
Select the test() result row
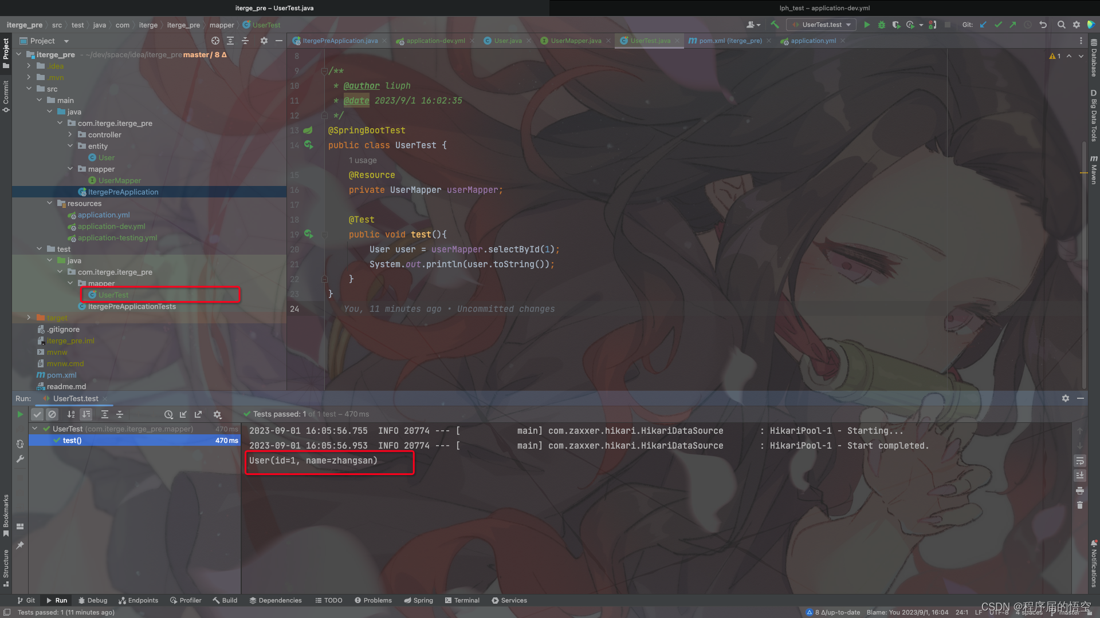[135, 440]
